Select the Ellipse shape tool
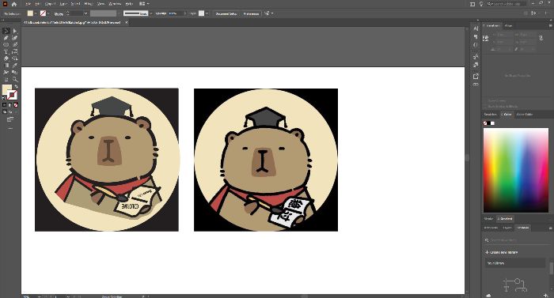Image resolution: width=554 pixels, height=298 pixels. coord(6,45)
